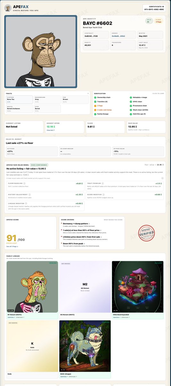Select the Clothes Bone Tee trait
This screenshot has width=171, height=386.
pos(19,99)
